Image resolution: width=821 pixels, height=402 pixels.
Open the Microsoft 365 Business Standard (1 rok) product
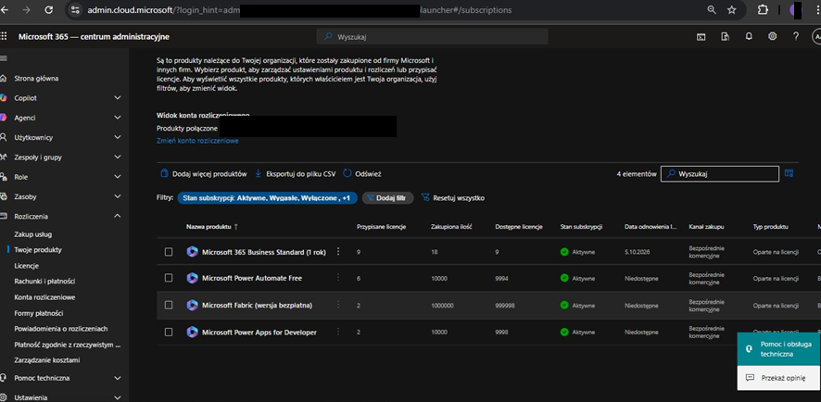pyautogui.click(x=264, y=252)
